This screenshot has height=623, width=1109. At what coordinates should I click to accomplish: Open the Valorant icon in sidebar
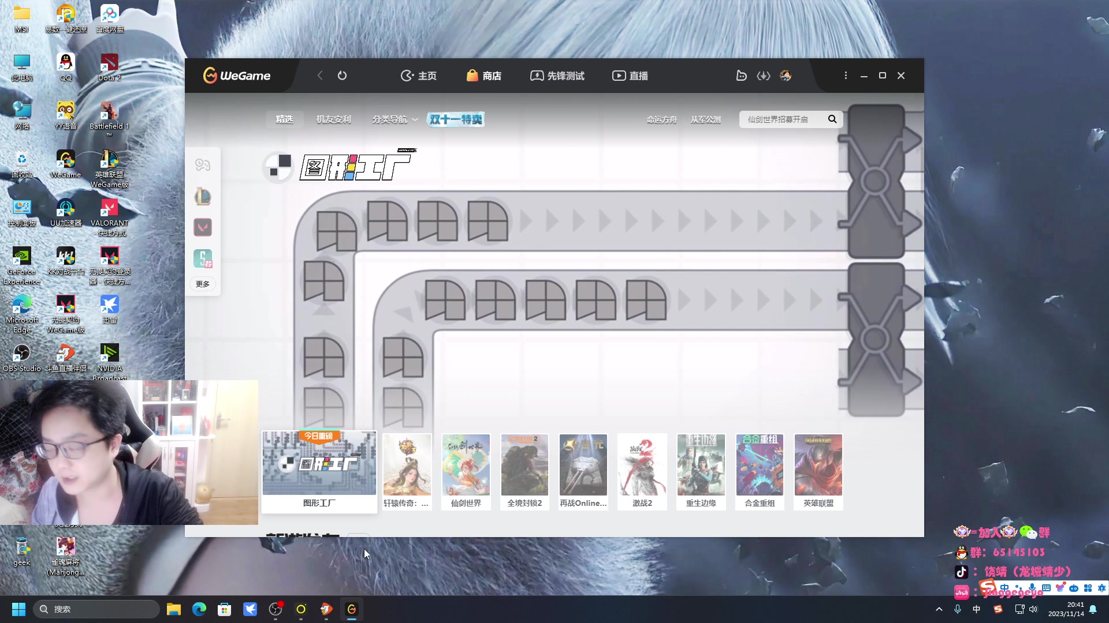[x=203, y=227]
